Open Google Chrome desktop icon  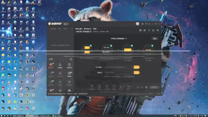coord(9,9)
